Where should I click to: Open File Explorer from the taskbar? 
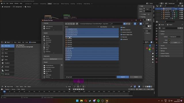81,101
